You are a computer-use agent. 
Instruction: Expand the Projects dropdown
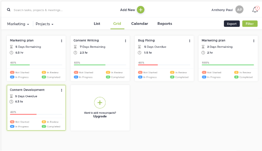point(45,24)
